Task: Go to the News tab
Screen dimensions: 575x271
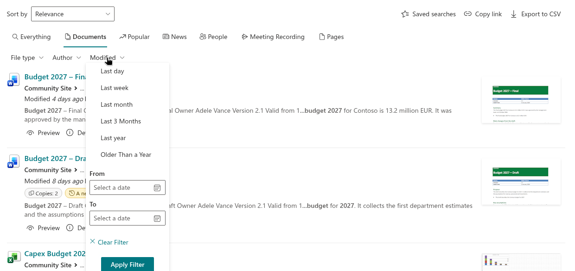Action: [x=175, y=37]
